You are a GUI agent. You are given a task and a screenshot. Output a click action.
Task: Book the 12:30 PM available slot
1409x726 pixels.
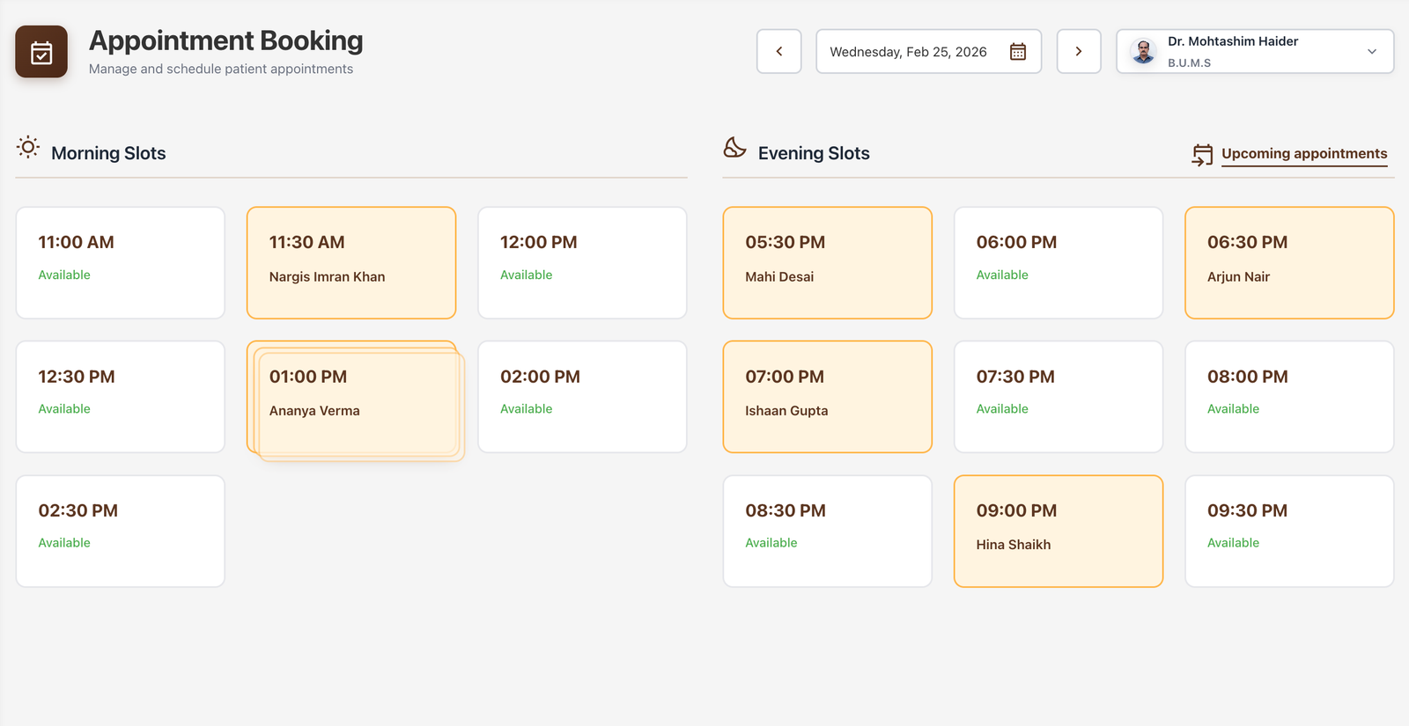coord(121,397)
